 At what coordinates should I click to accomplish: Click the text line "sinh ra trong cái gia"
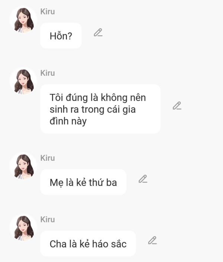pos(92,109)
